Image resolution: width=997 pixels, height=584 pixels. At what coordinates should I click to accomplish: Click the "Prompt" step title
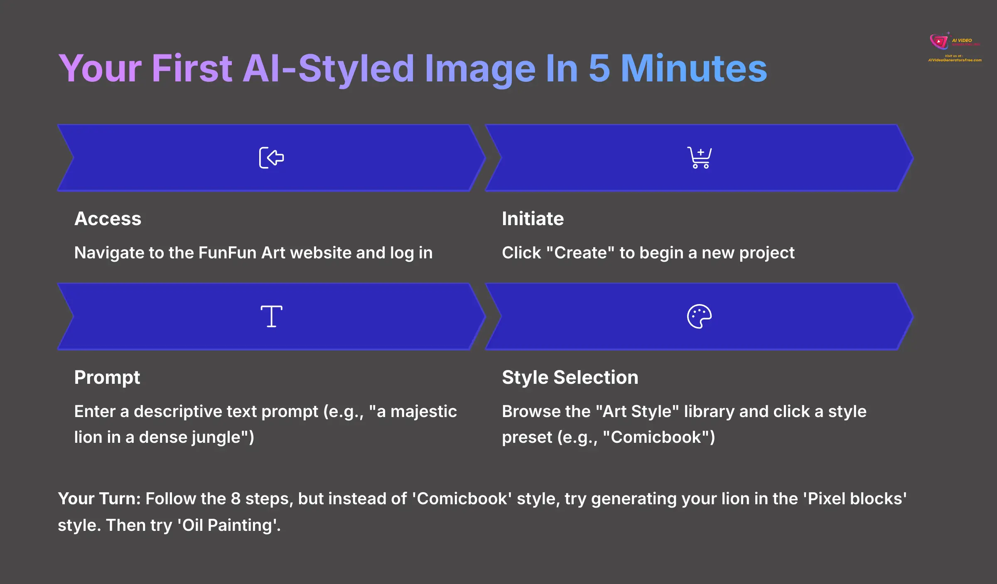click(107, 378)
